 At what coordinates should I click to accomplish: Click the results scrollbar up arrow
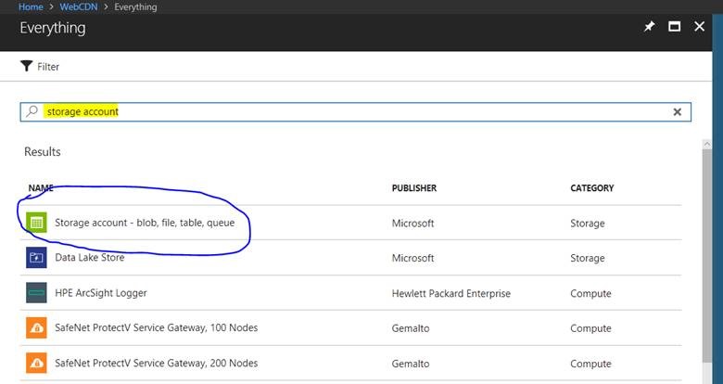(707, 144)
